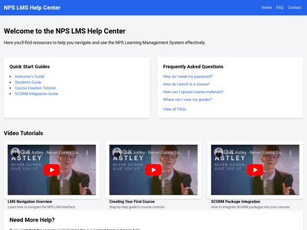Click How do I reset my password?
307x230 pixels.
[x=188, y=77]
